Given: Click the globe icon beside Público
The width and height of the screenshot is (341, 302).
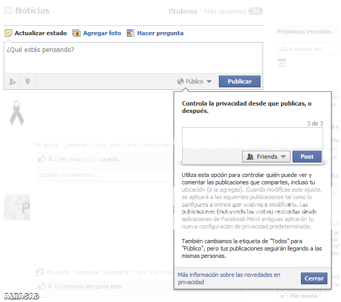Looking at the screenshot, I should [x=180, y=81].
